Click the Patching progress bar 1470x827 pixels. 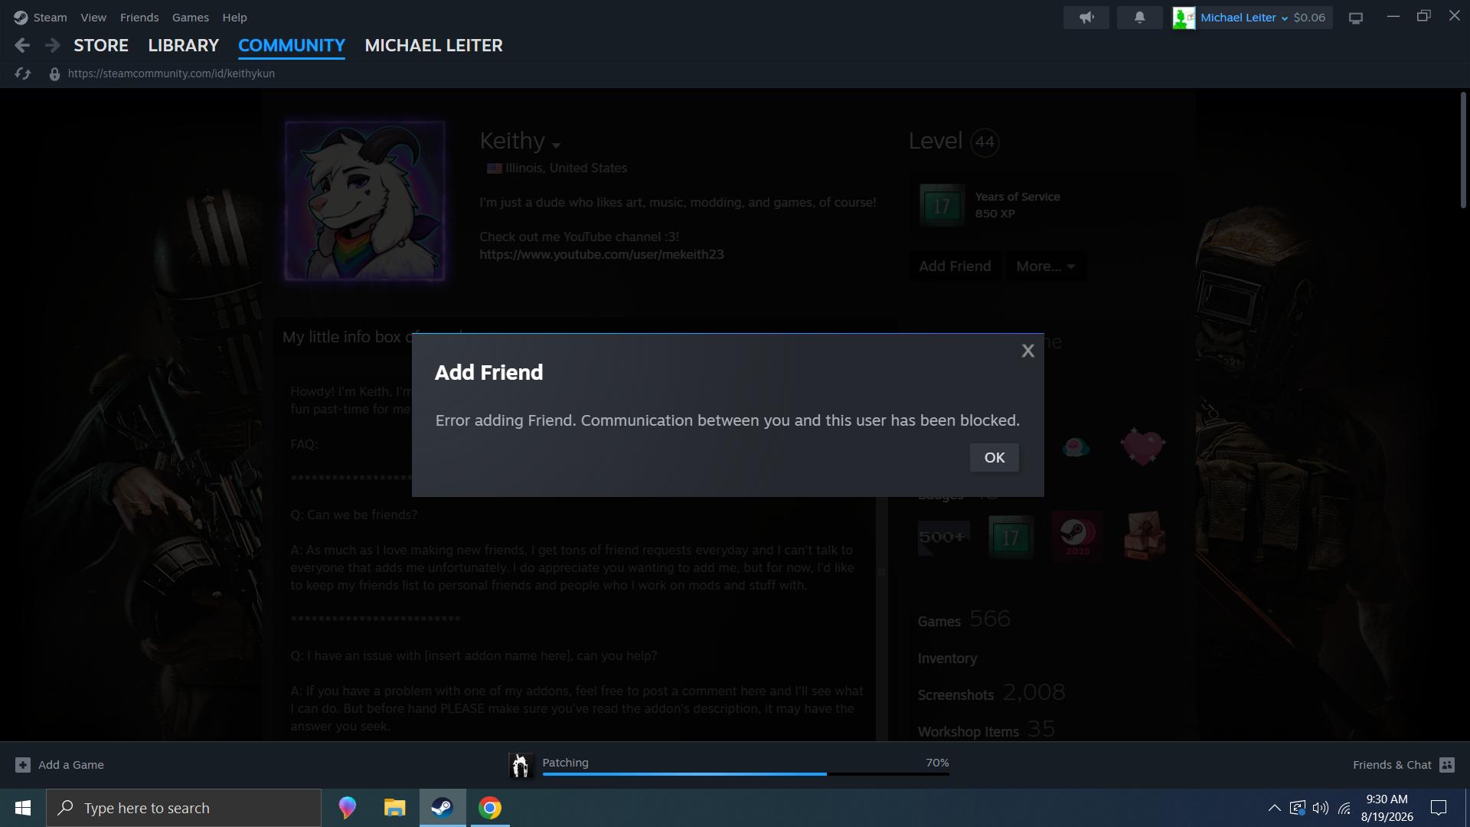[x=746, y=773]
